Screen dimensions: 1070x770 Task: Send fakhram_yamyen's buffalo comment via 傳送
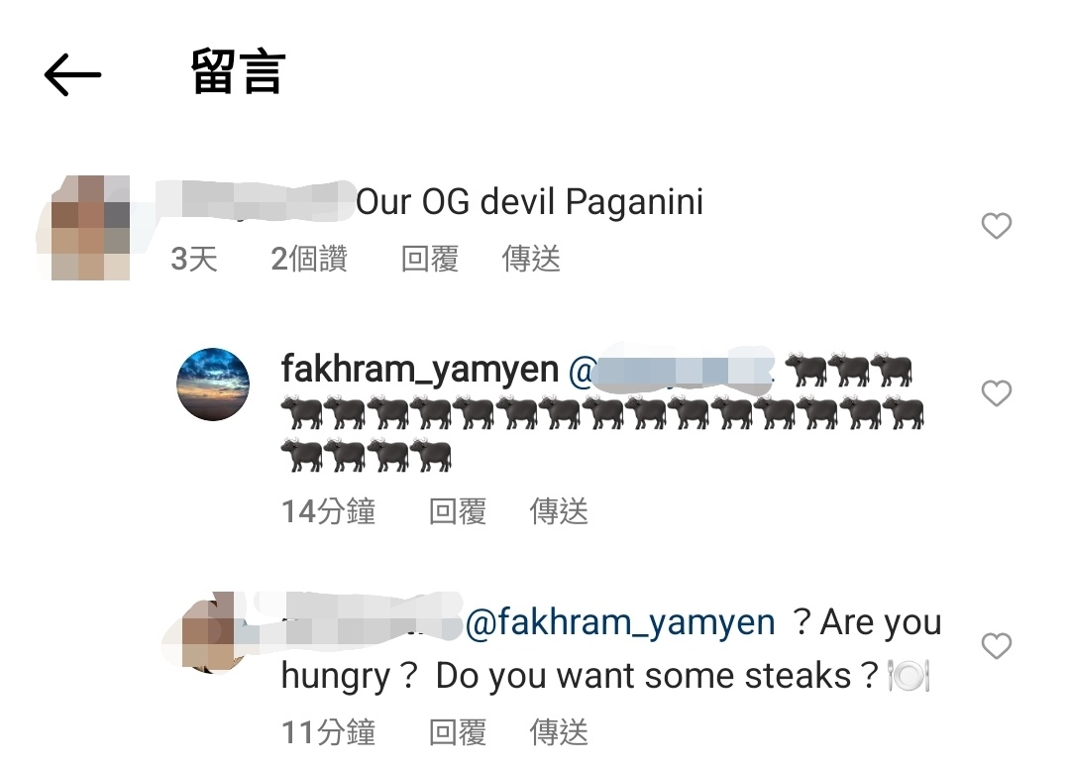point(559,511)
